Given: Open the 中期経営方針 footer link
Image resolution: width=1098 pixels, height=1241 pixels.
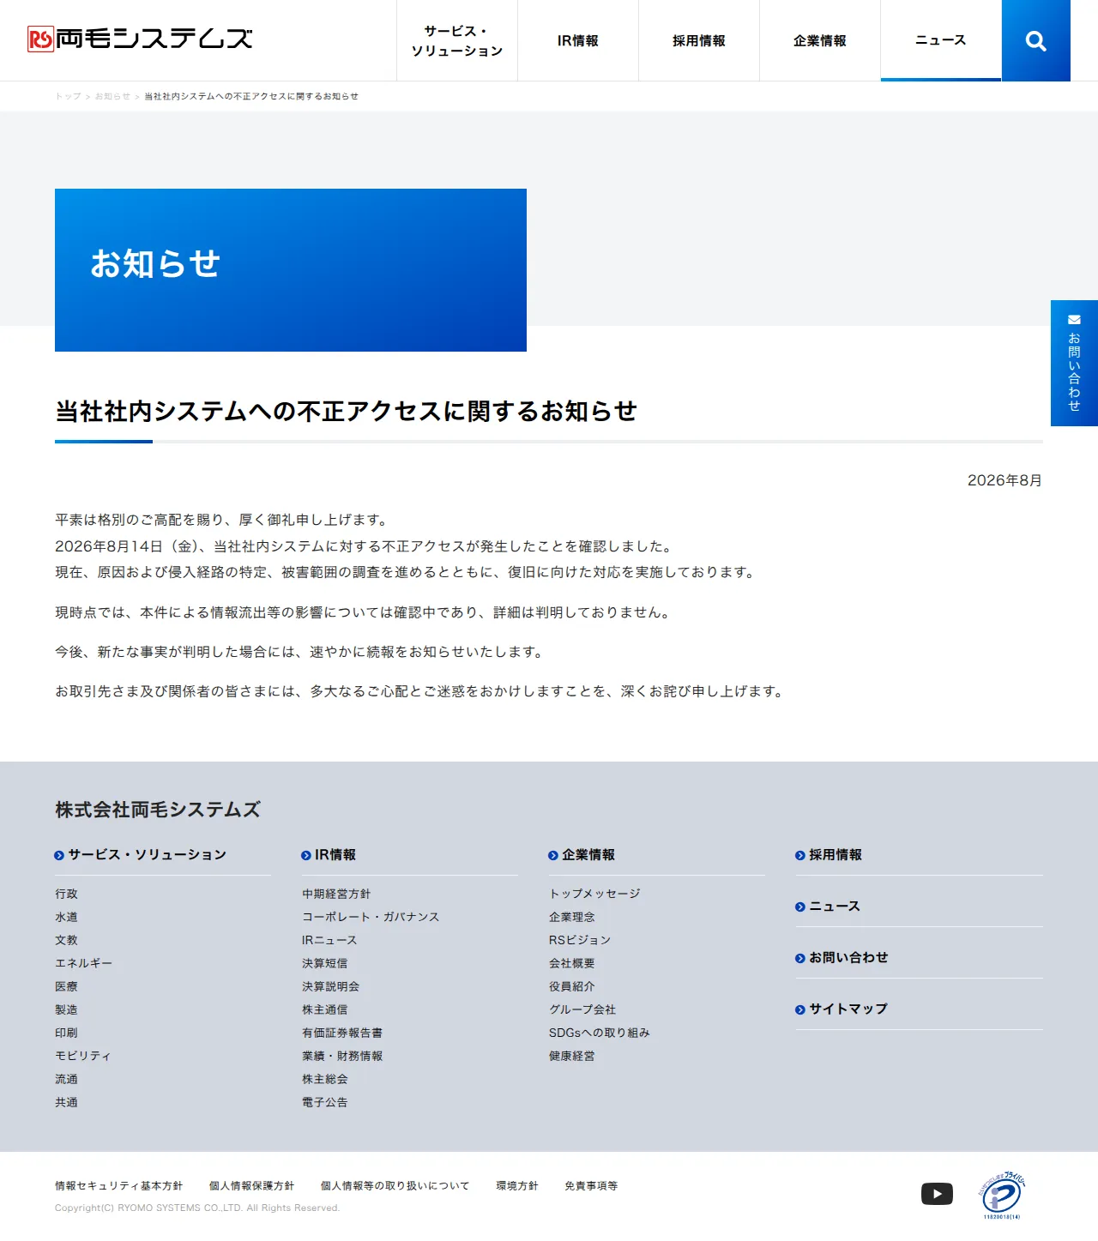Looking at the screenshot, I should pyautogui.click(x=336, y=894).
